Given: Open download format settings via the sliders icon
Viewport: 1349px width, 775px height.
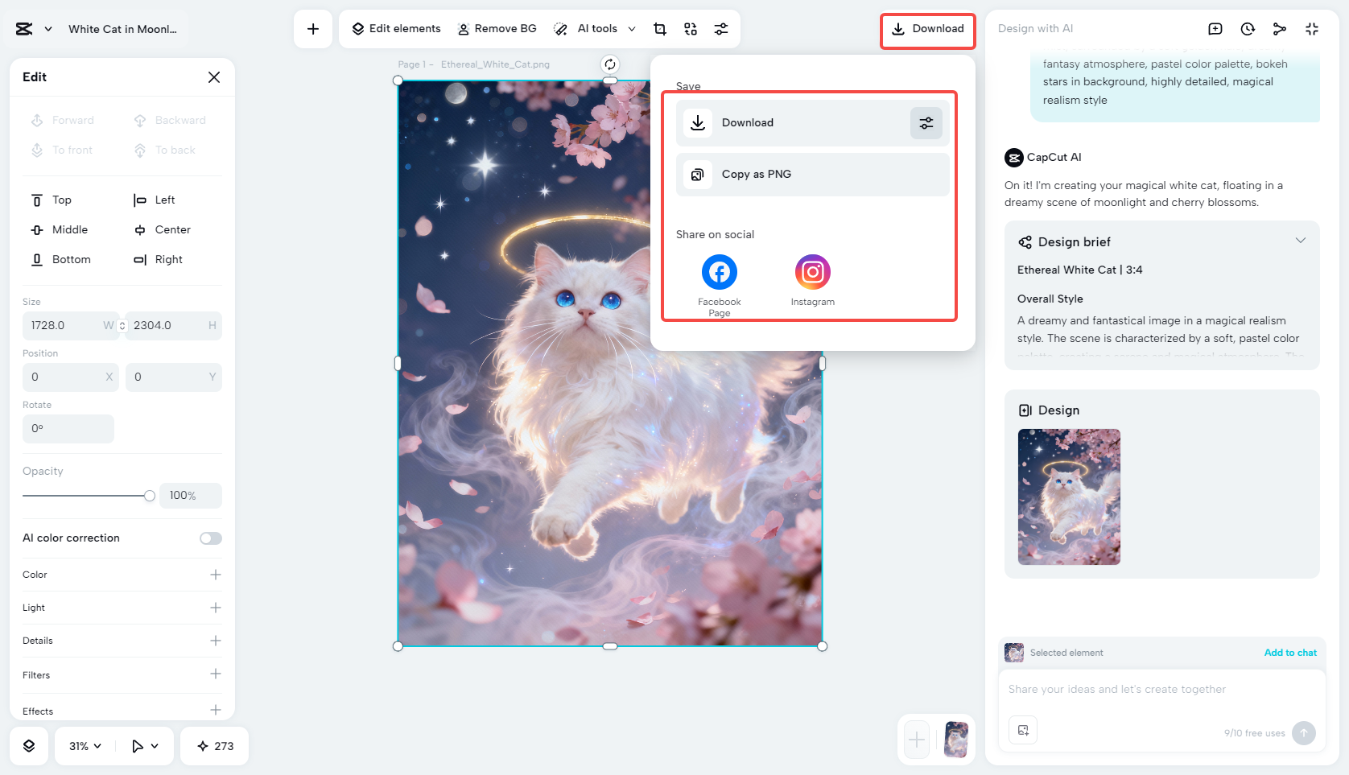Looking at the screenshot, I should [x=926, y=122].
